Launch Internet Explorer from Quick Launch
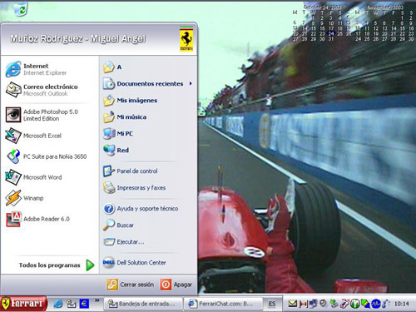Screen dimensions: 416x312 [58, 304]
